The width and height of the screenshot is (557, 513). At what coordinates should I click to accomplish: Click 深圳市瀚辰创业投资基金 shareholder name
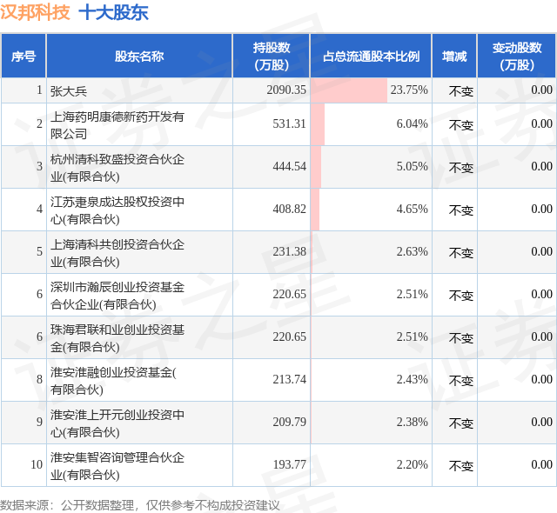pyautogui.click(x=117, y=295)
